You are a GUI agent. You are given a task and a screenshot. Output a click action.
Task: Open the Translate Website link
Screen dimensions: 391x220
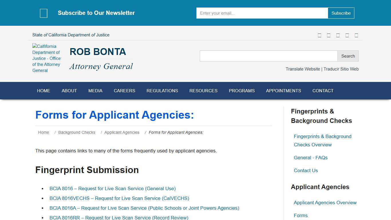click(303, 69)
